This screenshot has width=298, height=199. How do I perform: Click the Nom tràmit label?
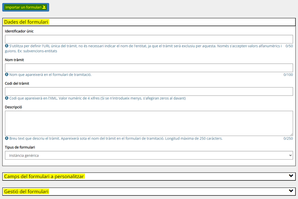(14, 60)
